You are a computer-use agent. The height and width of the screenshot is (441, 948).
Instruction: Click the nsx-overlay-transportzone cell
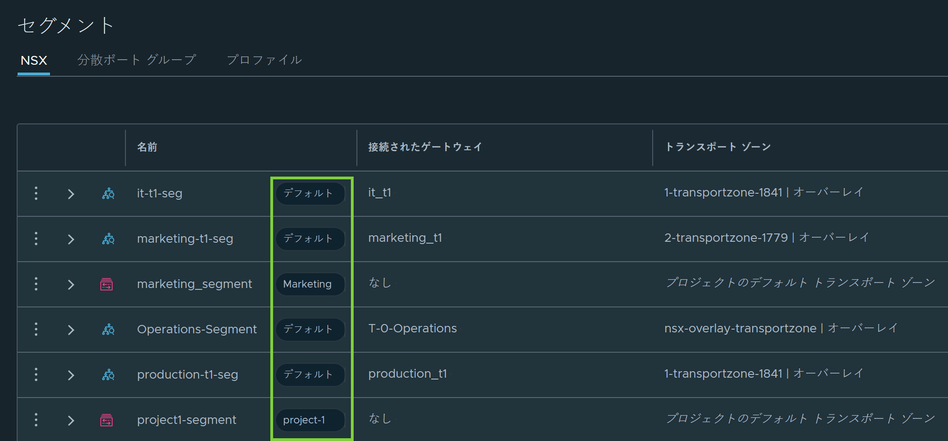(x=781, y=328)
